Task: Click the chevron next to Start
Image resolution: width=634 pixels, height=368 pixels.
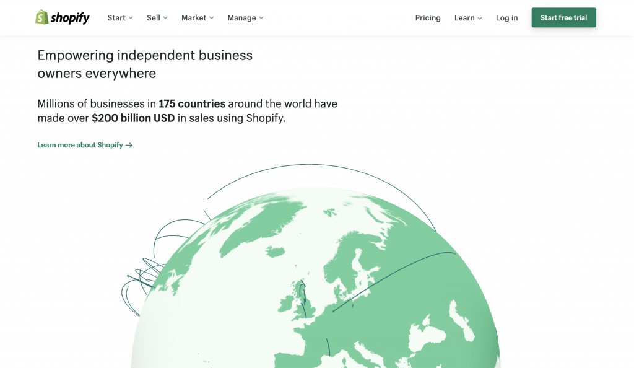Action: pyautogui.click(x=131, y=18)
